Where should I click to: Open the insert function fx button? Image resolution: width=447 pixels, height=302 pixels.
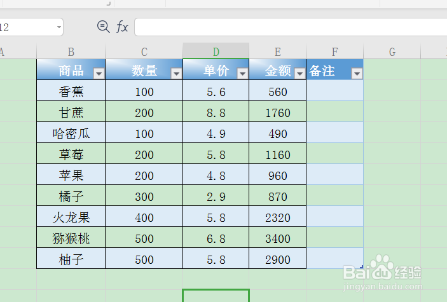pos(122,27)
